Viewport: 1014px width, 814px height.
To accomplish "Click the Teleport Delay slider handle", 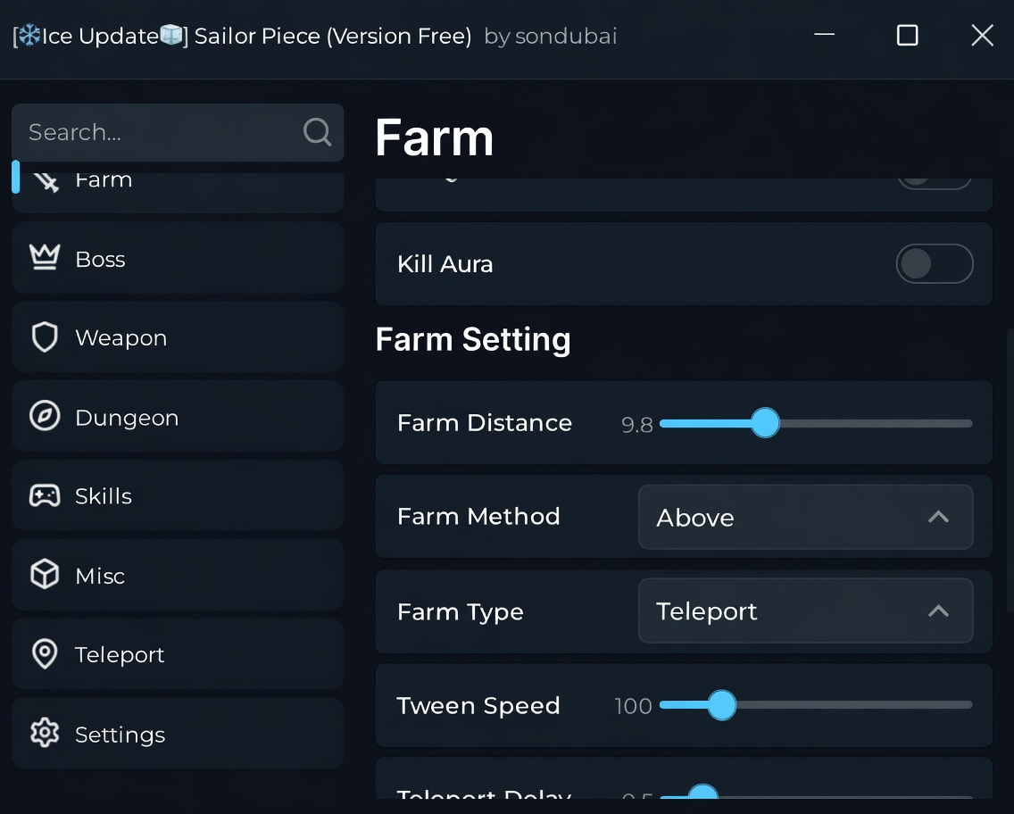I will 703,793.
